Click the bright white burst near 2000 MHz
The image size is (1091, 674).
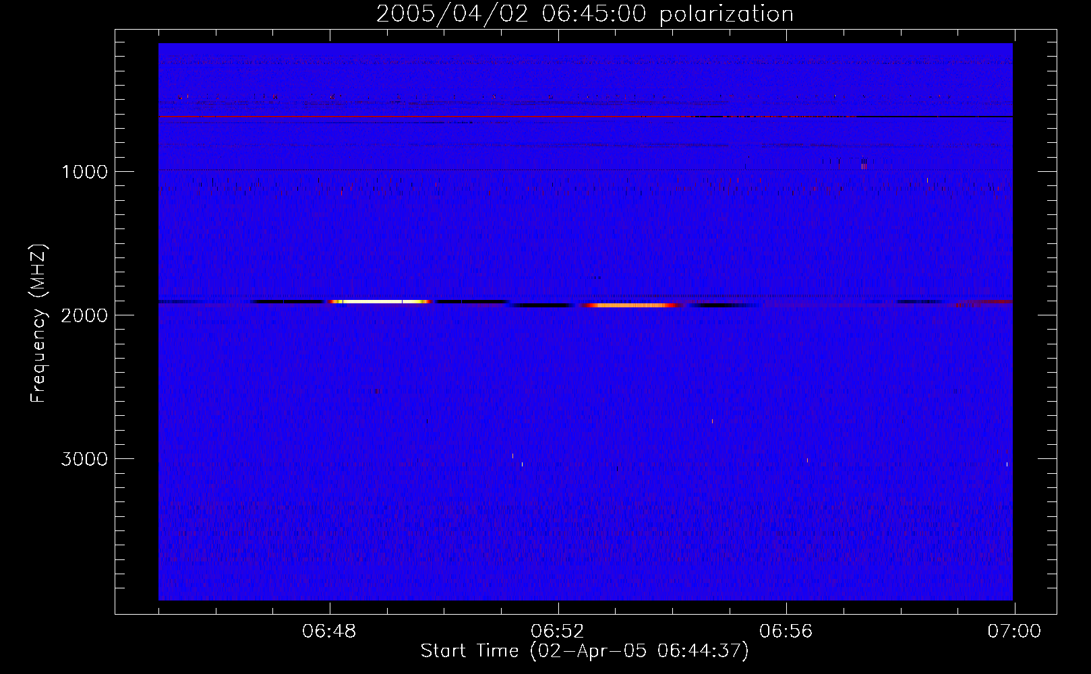[x=381, y=301]
